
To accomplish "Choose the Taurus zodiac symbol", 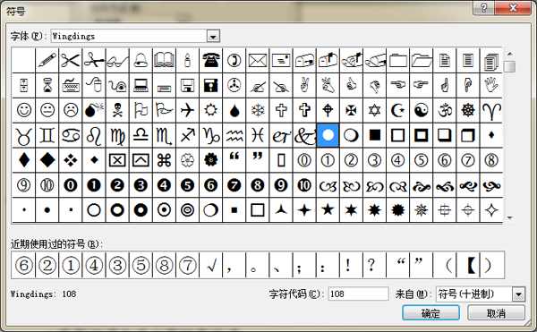I will [24, 135].
